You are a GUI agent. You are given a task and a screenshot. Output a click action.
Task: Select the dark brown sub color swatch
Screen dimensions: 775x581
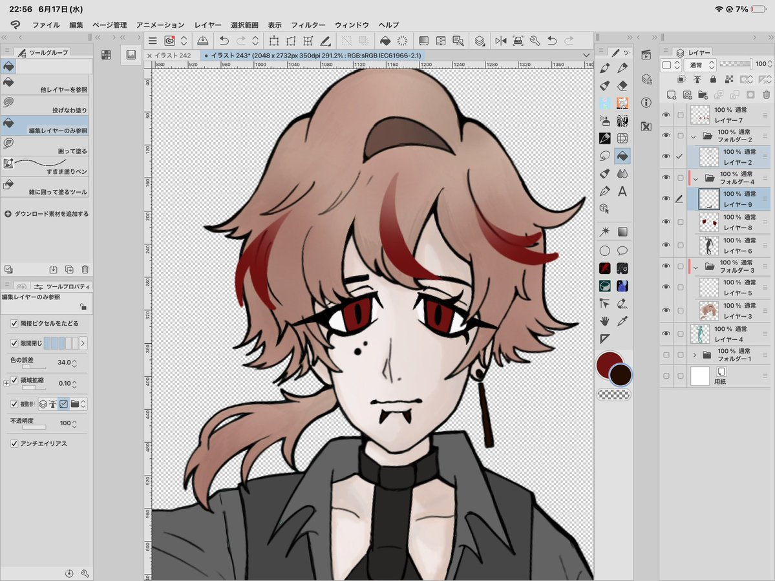click(621, 375)
